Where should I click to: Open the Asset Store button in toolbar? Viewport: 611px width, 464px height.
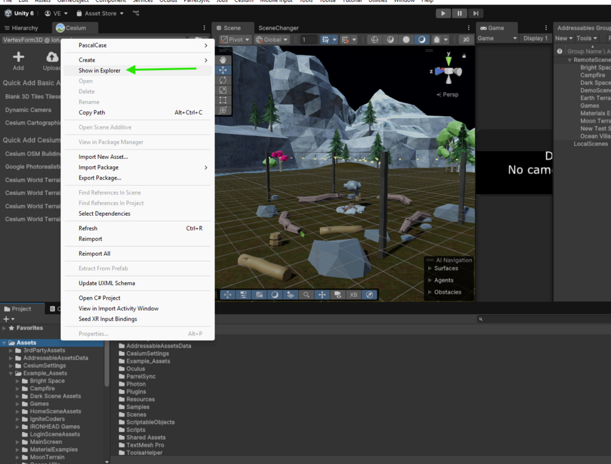(x=100, y=13)
